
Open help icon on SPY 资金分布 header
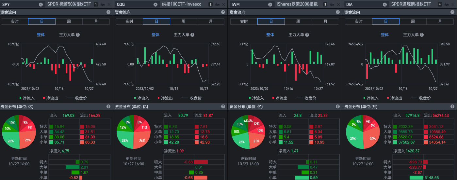[x=108, y=106]
